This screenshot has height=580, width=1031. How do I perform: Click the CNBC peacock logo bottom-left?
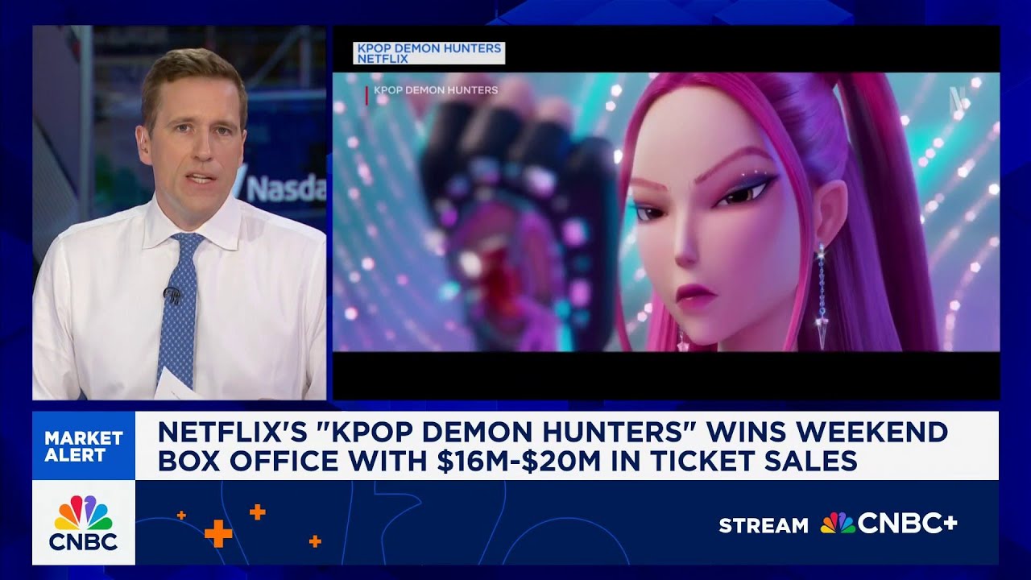[x=84, y=522]
